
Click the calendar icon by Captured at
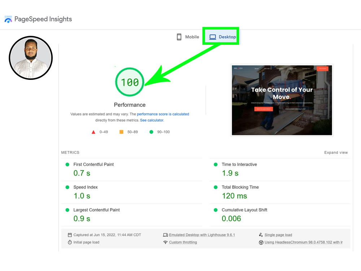tap(70, 235)
